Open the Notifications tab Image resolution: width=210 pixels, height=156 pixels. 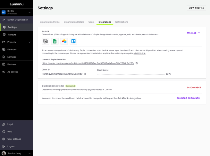tap(122, 22)
